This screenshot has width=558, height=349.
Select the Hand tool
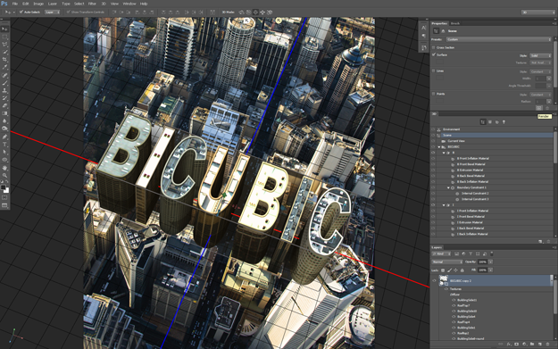pyautogui.click(x=4, y=168)
